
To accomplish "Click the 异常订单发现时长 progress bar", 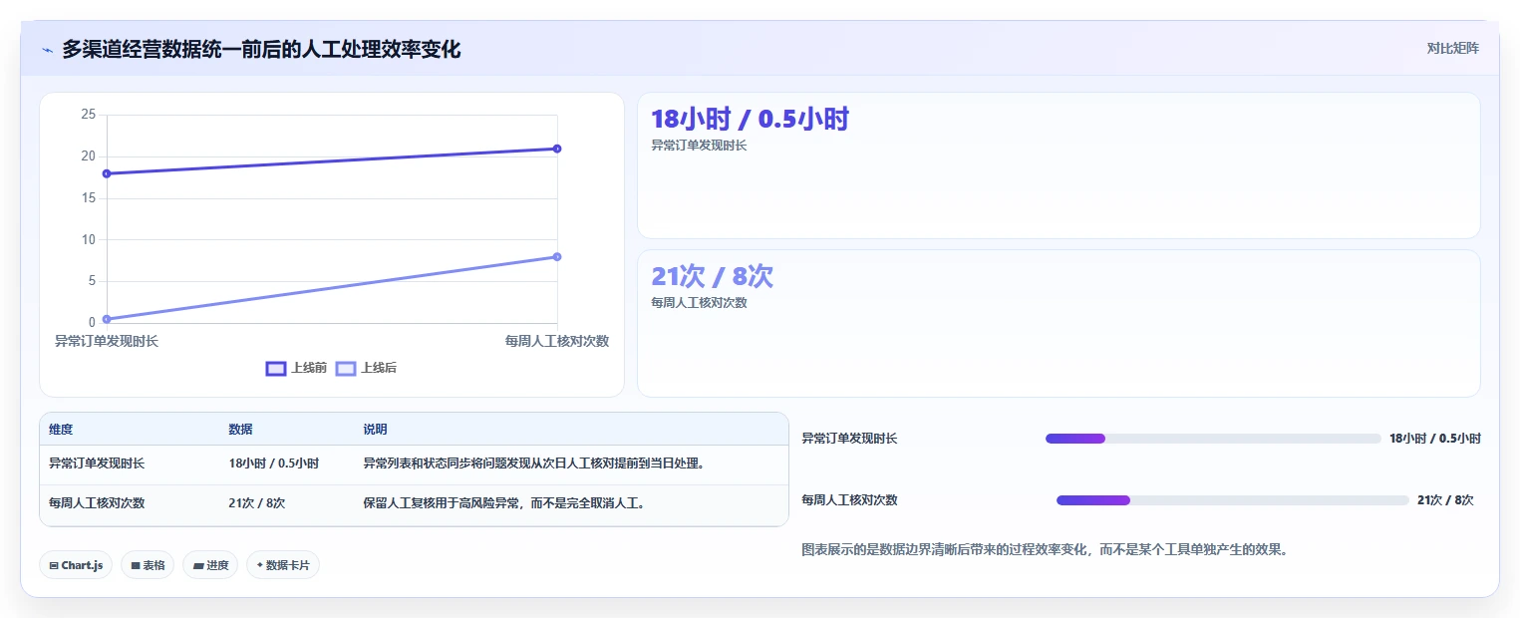I will (1213, 439).
